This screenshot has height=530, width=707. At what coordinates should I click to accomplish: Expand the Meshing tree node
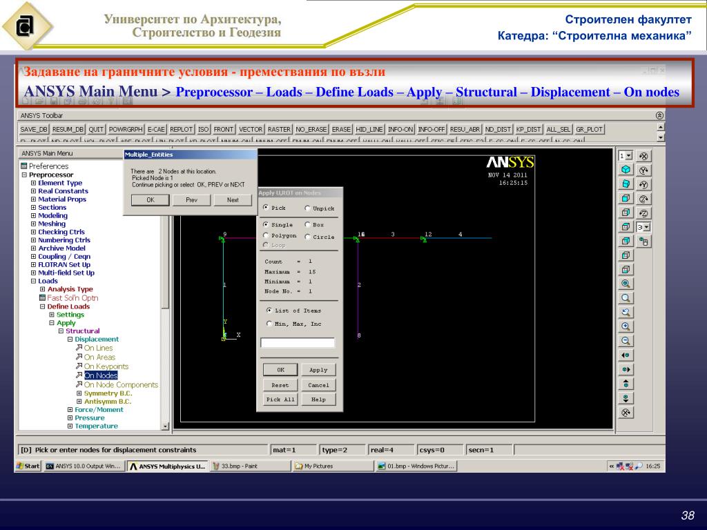33,224
